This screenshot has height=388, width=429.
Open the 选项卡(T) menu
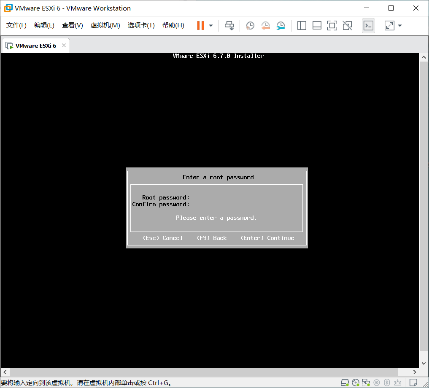pyautogui.click(x=141, y=25)
